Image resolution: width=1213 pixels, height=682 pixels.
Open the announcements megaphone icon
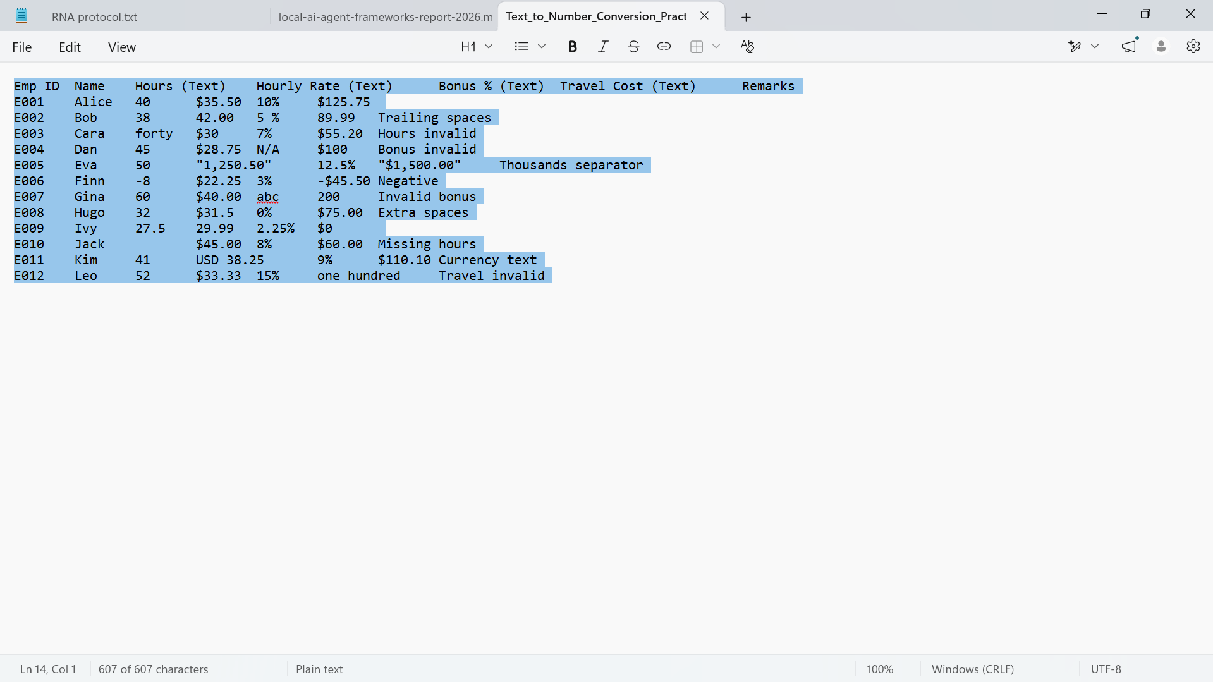1130,47
